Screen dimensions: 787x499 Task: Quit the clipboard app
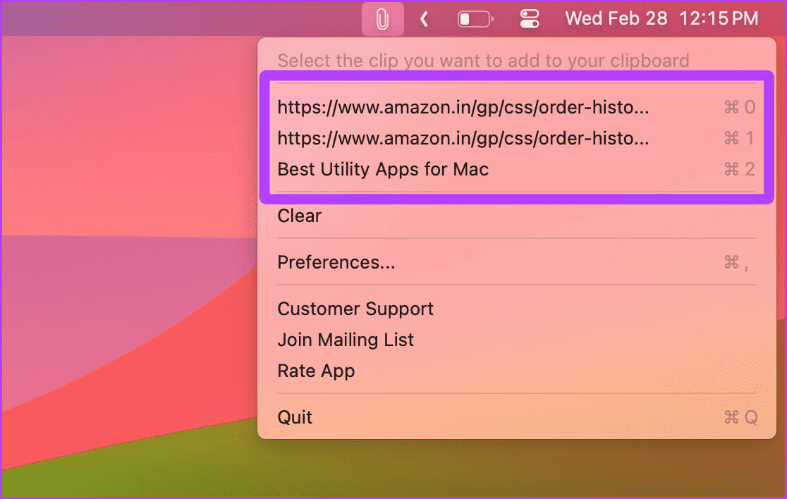516,417
